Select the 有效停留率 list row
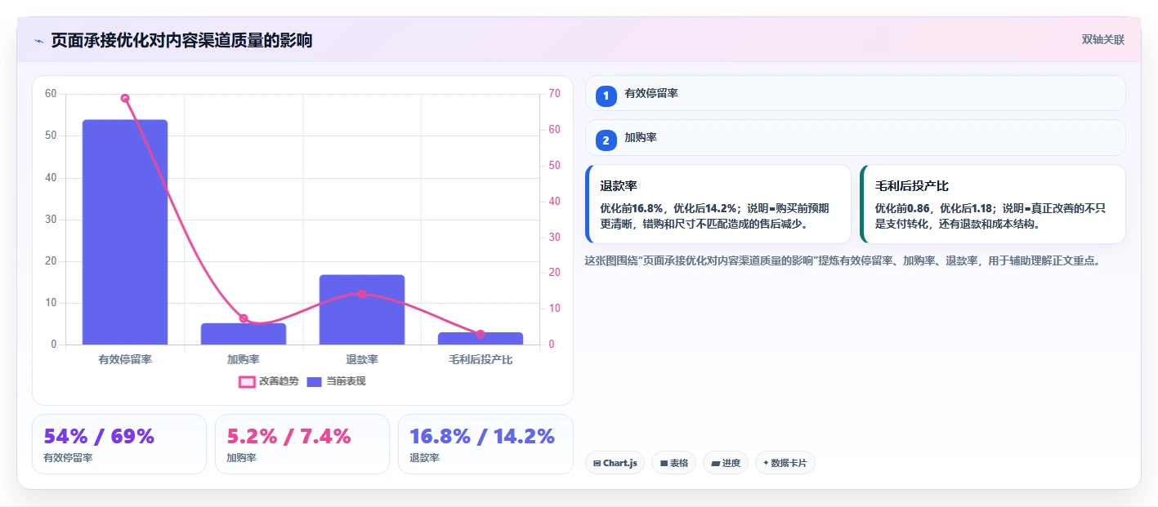The image size is (1158, 507). 856,93
